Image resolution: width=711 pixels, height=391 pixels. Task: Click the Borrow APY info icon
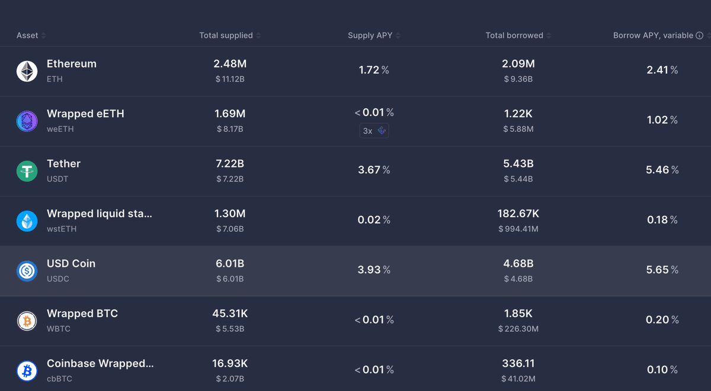700,35
